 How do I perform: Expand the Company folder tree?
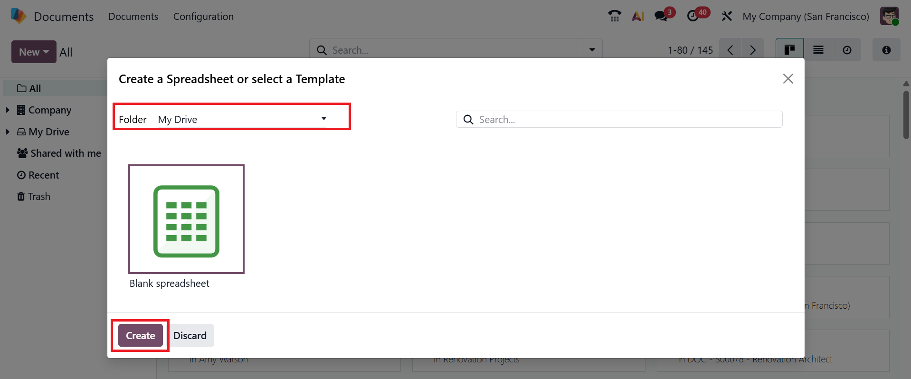(8, 110)
